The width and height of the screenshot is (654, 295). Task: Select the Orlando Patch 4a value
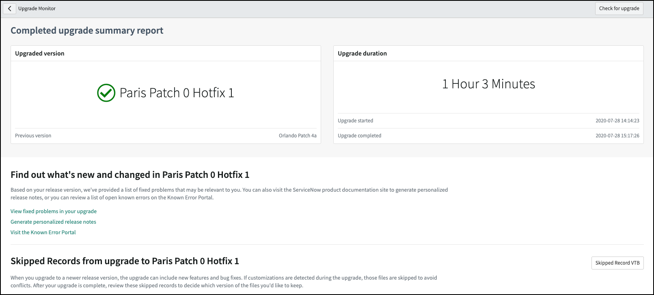pyautogui.click(x=298, y=136)
